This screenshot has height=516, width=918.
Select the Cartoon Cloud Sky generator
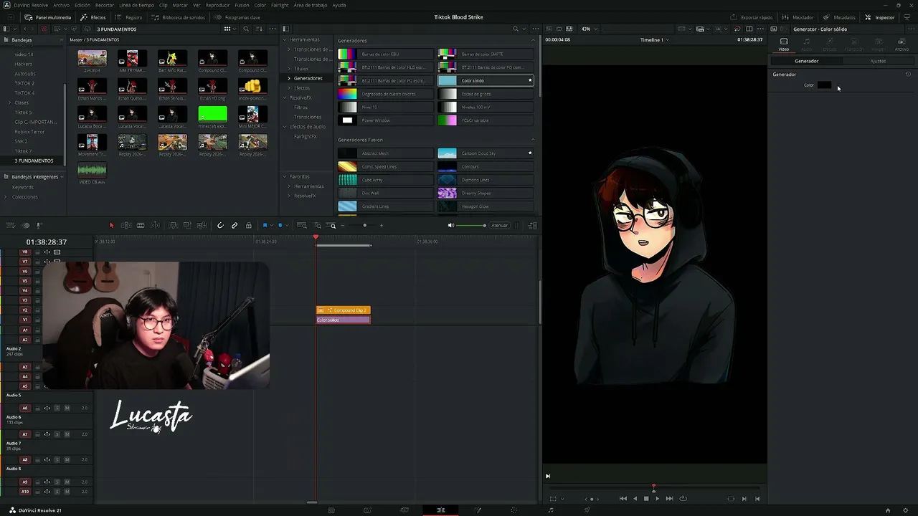486,153
